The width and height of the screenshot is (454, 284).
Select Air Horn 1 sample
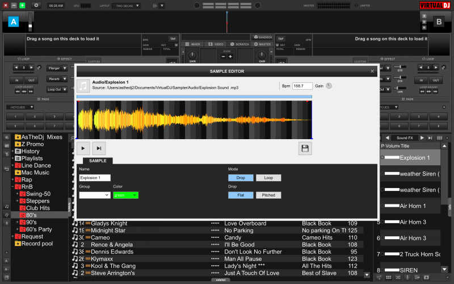tap(410, 206)
